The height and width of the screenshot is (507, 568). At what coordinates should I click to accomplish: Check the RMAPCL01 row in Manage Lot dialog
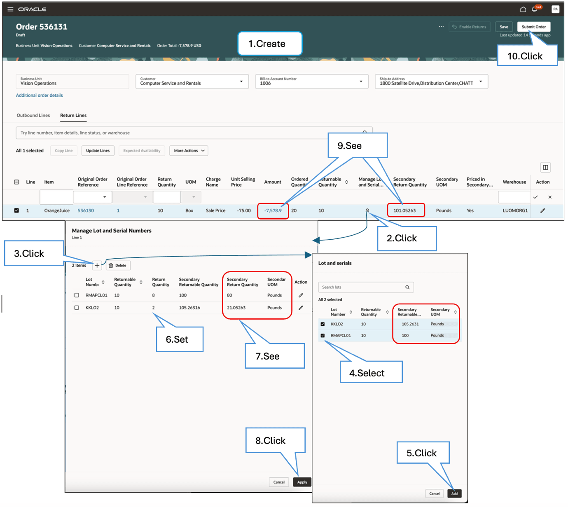[x=77, y=295]
